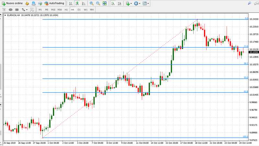Zoom out of the chart
Image resolution: width=259 pixels, height=146 pixels.
pyautogui.click(x=98, y=3)
